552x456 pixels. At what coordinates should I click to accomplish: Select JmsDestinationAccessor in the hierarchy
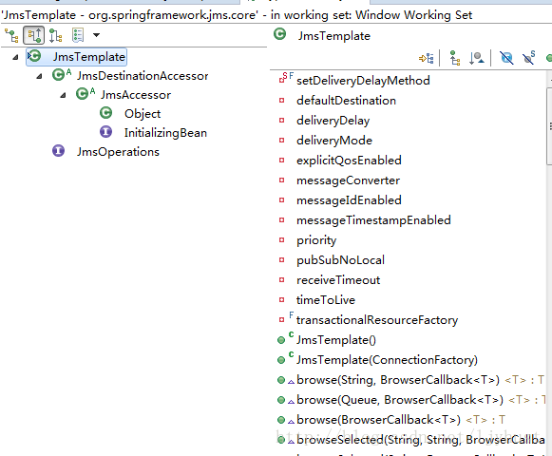(x=143, y=76)
